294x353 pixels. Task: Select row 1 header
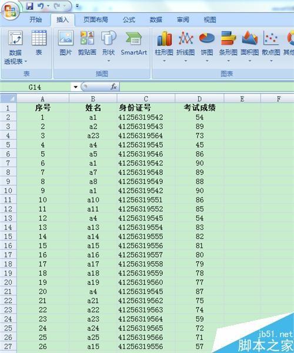click(x=8, y=108)
